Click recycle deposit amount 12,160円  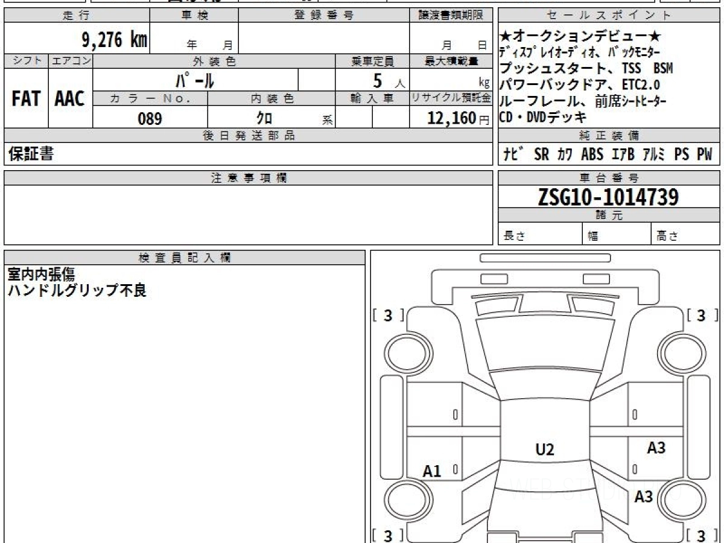coord(459,118)
